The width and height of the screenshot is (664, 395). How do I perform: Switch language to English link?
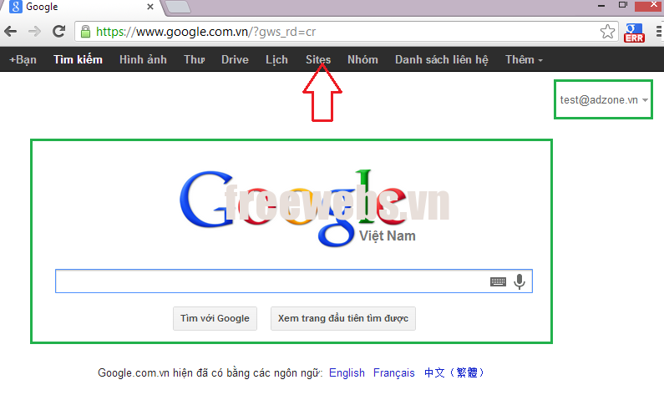pyautogui.click(x=347, y=372)
